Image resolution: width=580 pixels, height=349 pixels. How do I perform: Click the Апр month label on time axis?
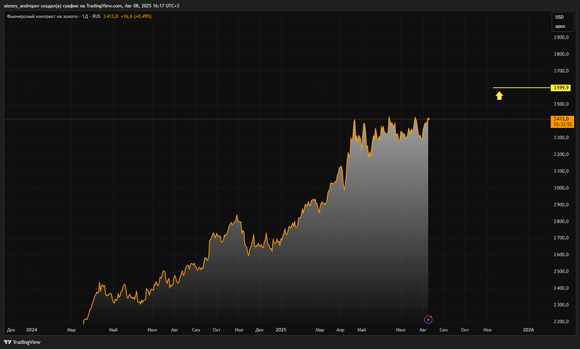point(340,330)
